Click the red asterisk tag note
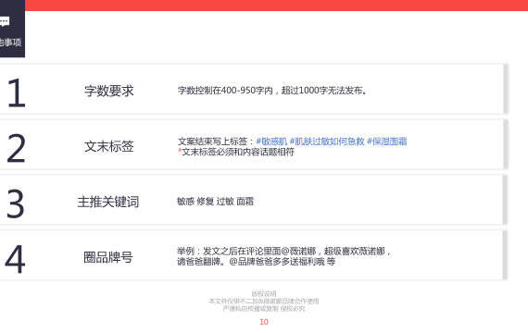Screen dimensions: 528x333 236,152
